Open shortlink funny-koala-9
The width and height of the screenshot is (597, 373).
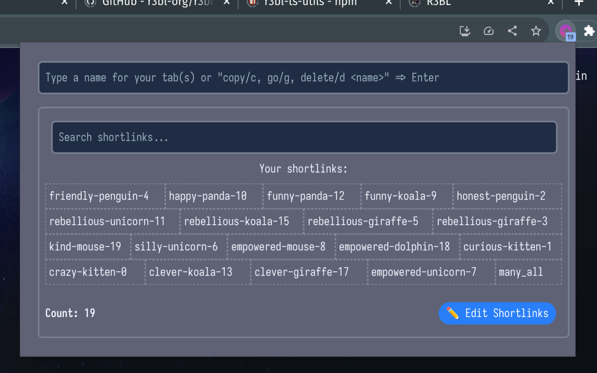click(x=407, y=196)
